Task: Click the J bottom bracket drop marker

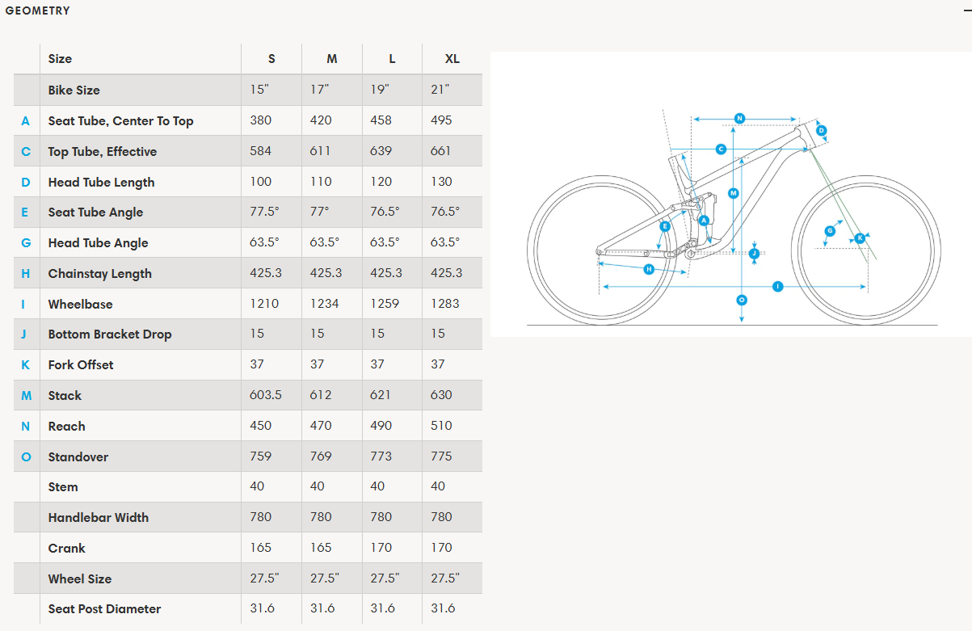Action: [754, 253]
